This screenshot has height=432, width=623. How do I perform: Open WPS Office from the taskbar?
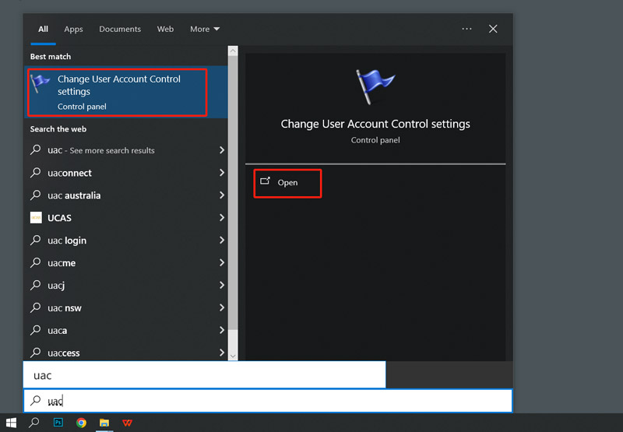(126, 423)
